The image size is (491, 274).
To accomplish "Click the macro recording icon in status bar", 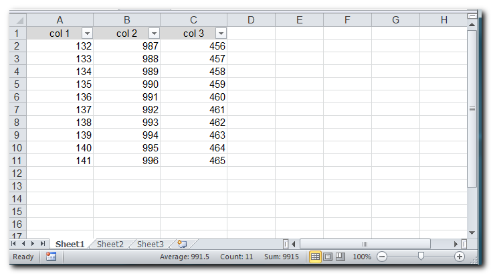I will (x=51, y=257).
